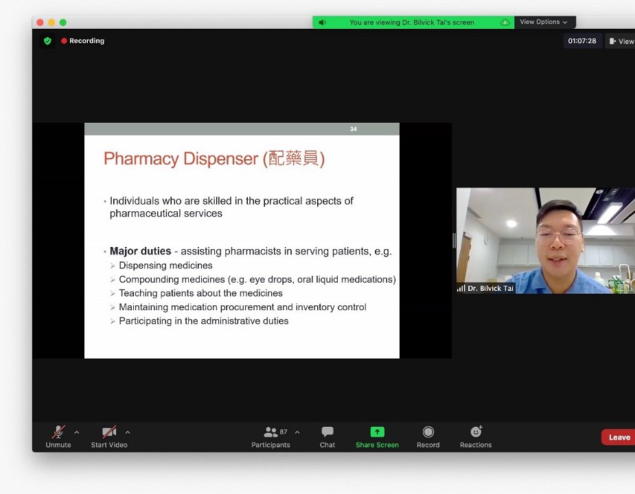Expand the arrow beside Participants count
635x494 pixels.
click(297, 432)
